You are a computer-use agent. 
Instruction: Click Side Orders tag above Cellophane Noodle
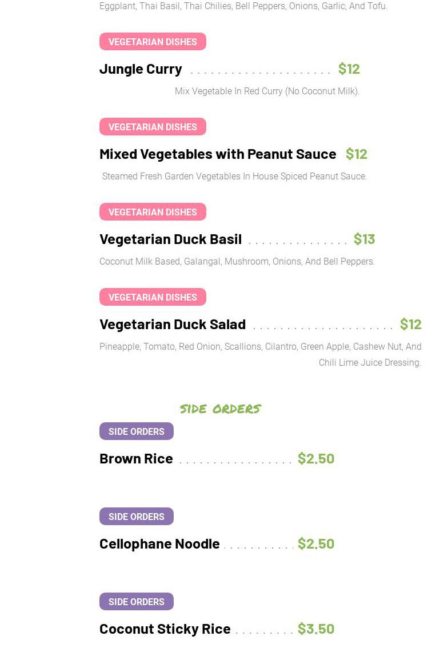[136, 517]
